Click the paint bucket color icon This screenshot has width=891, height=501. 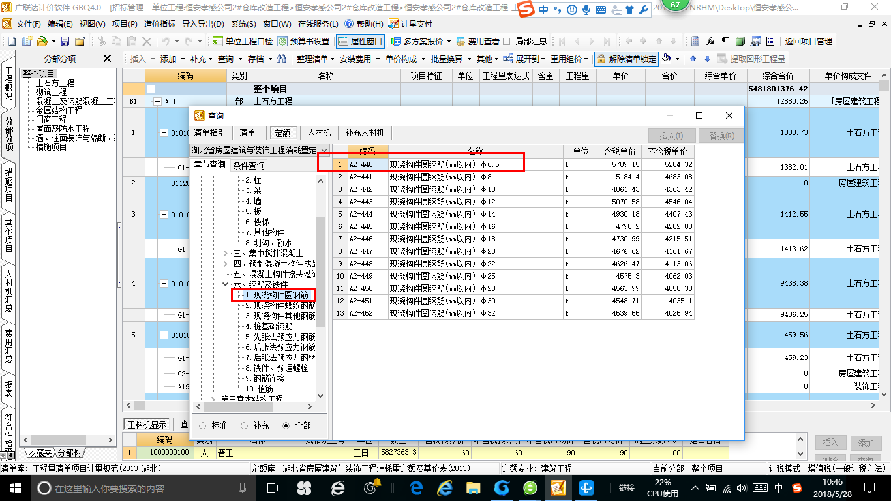(x=667, y=59)
